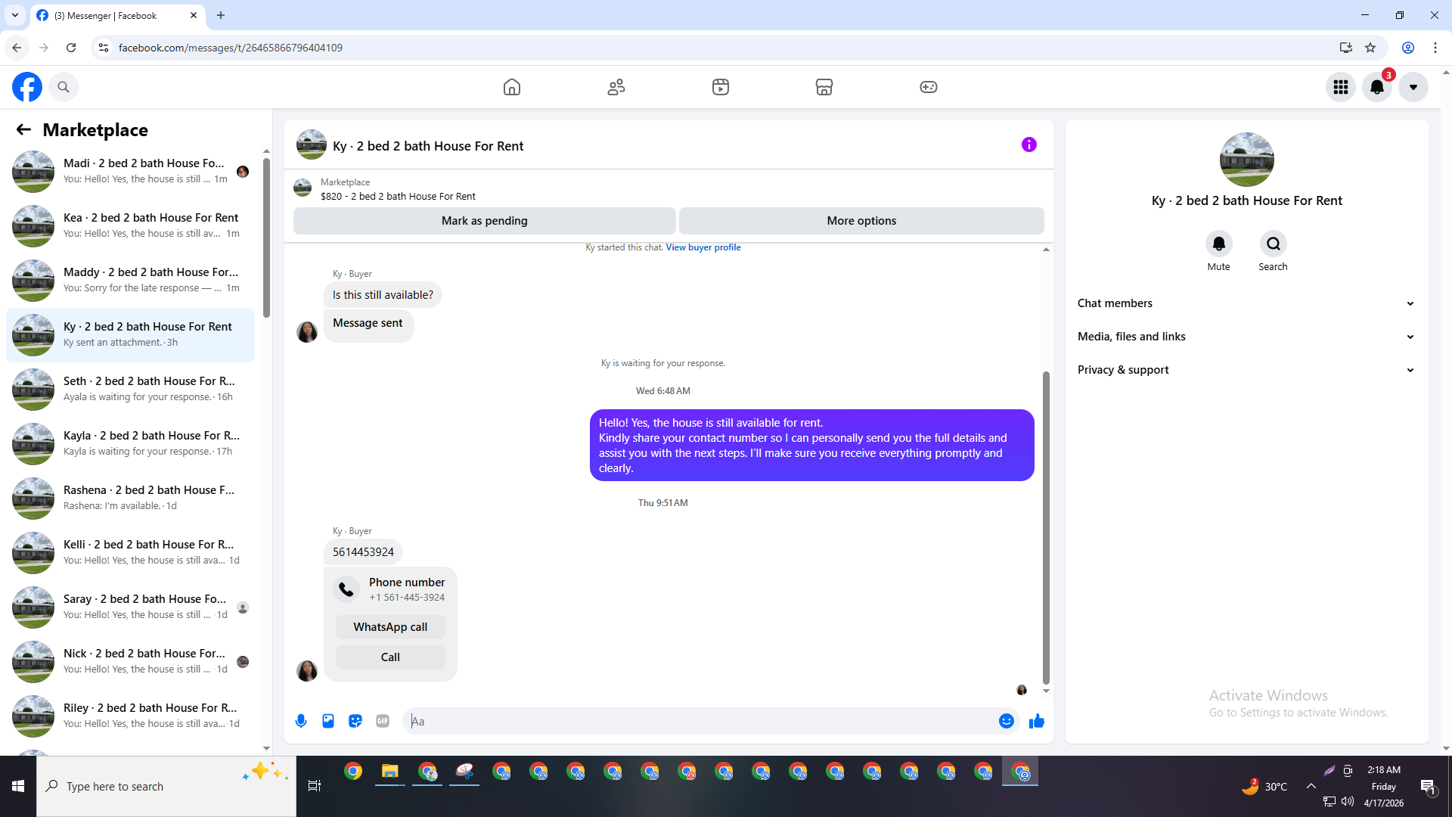
Task: Choose a sticker with the sticker icon
Action: point(355,721)
